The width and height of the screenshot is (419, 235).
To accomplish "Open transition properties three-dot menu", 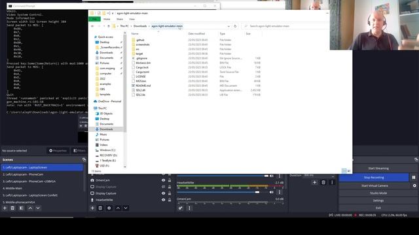I will pyautogui.click(x=332, y=183).
